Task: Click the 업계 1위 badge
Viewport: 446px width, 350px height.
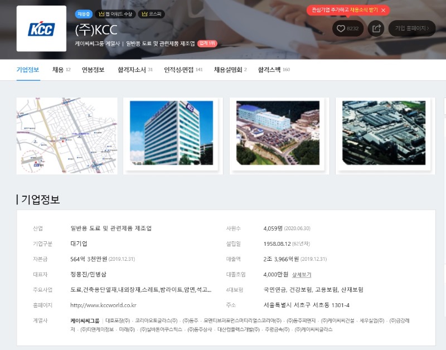Action: pyautogui.click(x=207, y=43)
